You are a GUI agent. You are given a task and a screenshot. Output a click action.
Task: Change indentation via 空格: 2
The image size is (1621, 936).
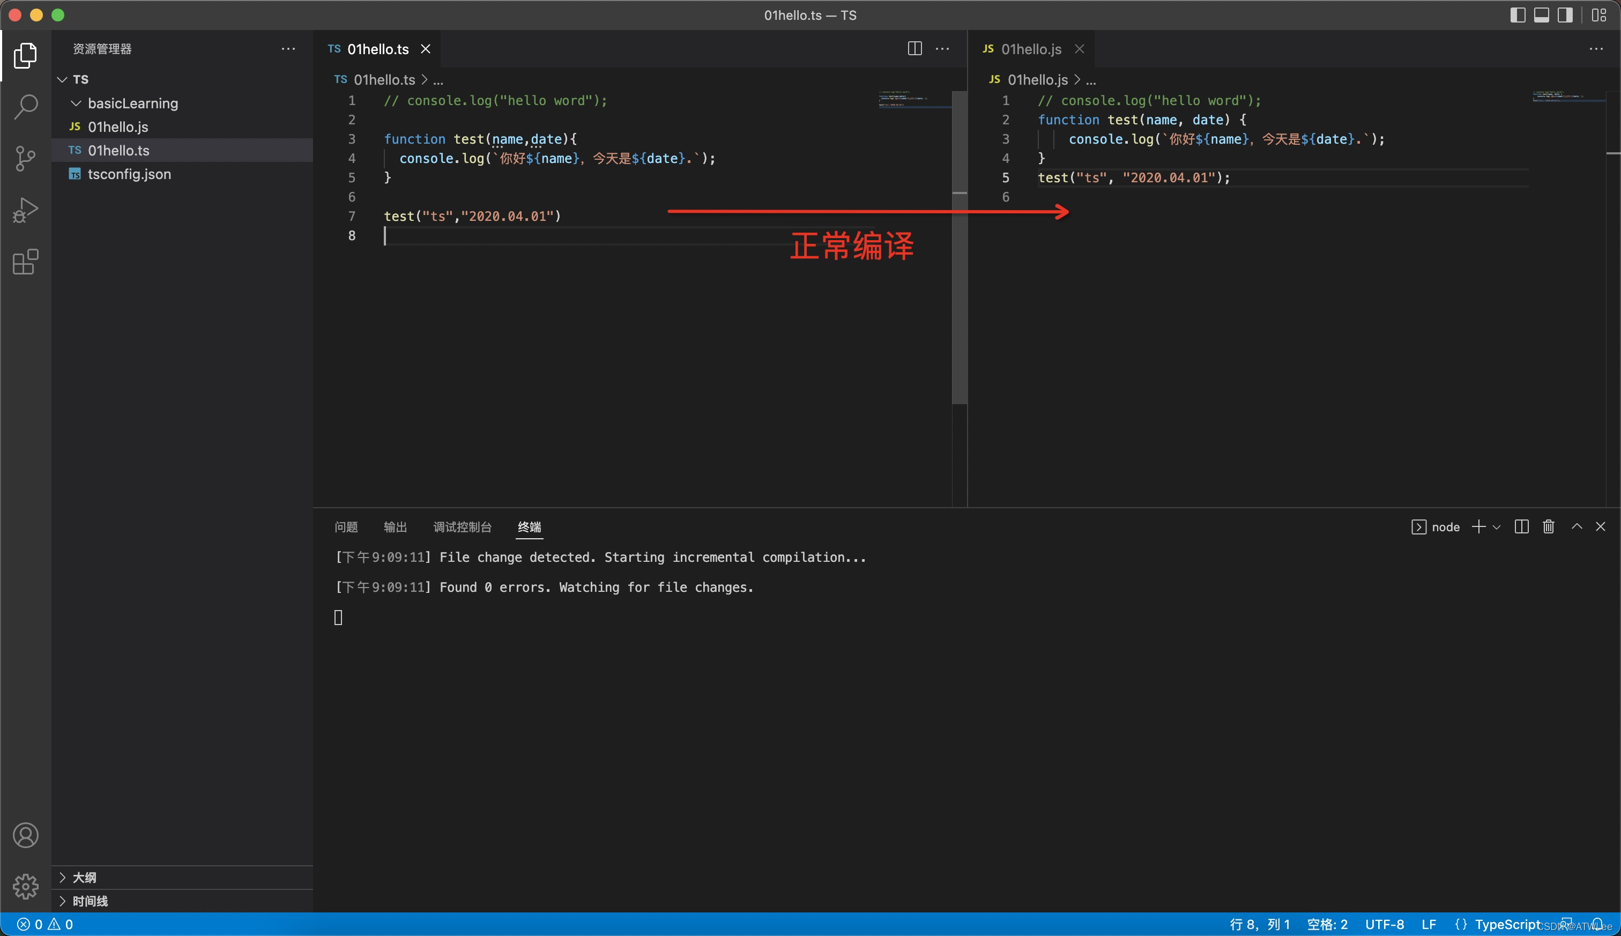(1327, 924)
